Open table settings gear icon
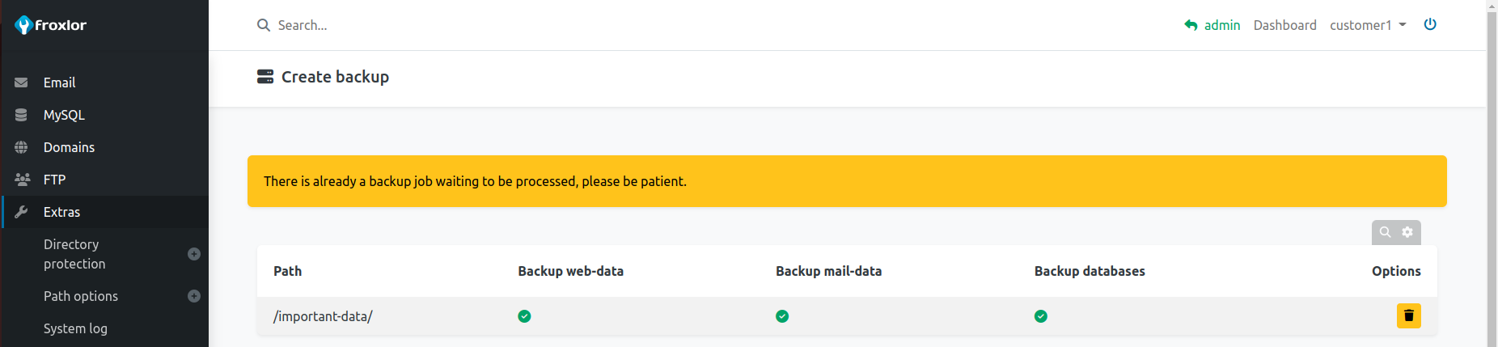 click(1407, 232)
